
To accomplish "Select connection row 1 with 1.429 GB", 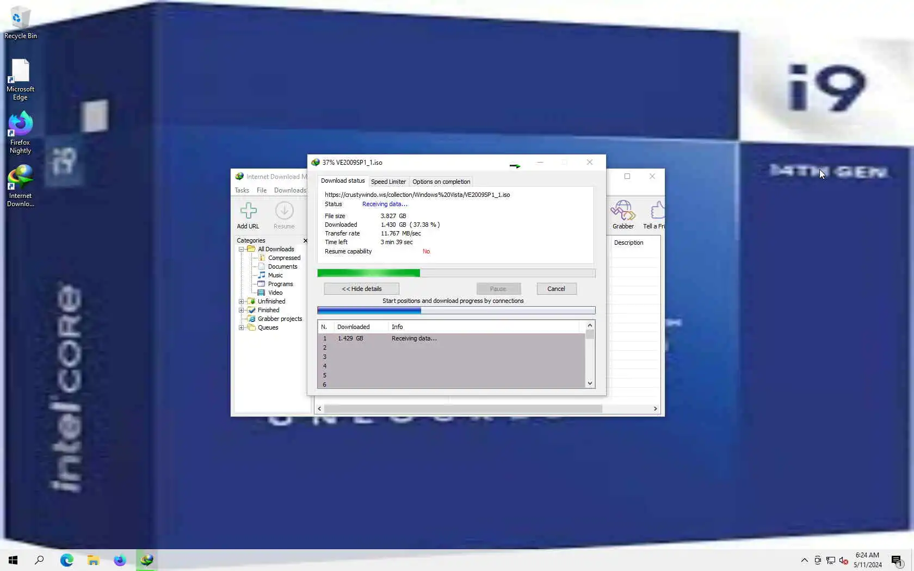I will 452,338.
